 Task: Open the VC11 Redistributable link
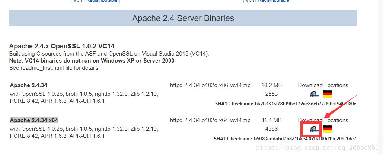(x=267, y=1)
